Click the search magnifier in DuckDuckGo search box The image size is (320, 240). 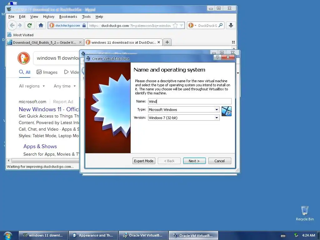coord(220,25)
